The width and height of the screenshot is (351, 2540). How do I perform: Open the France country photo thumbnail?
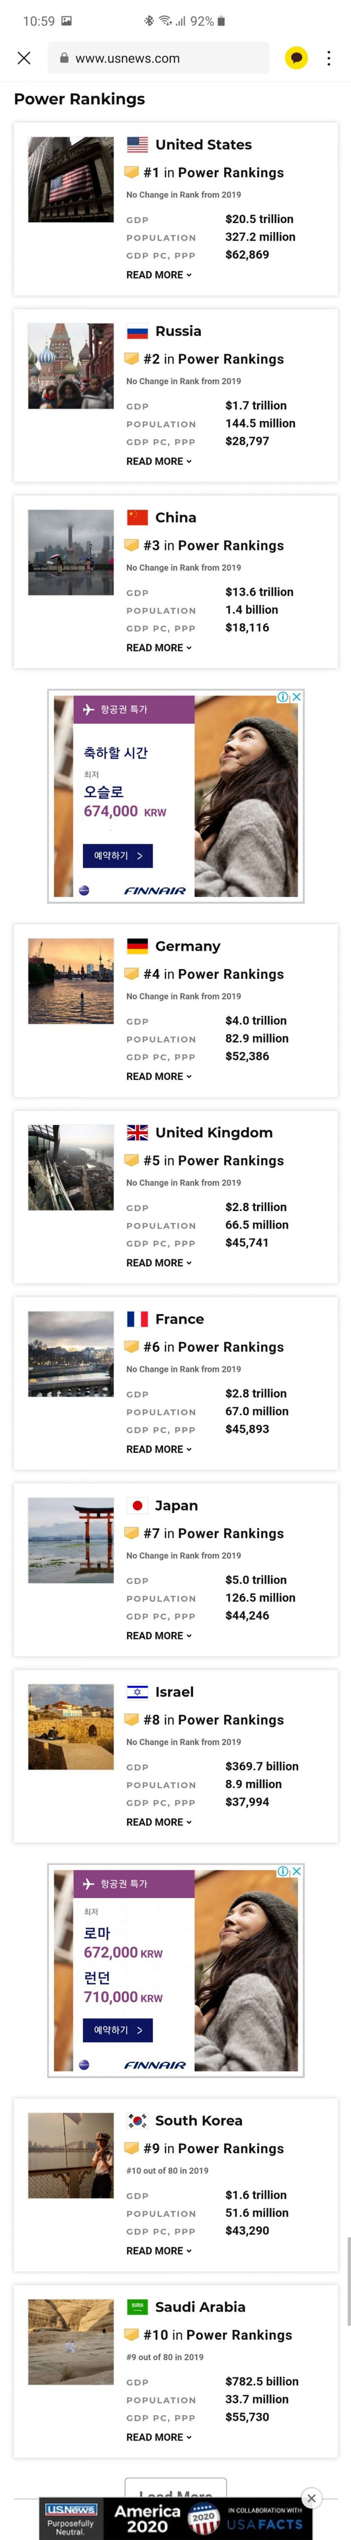click(x=71, y=1353)
